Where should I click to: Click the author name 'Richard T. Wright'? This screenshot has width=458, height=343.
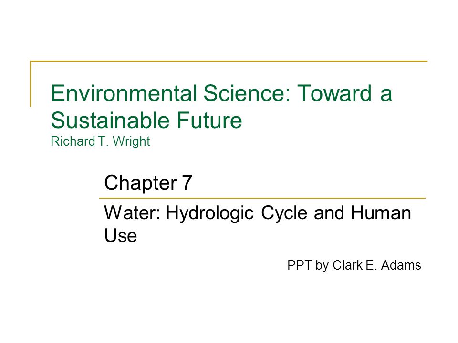point(100,142)
